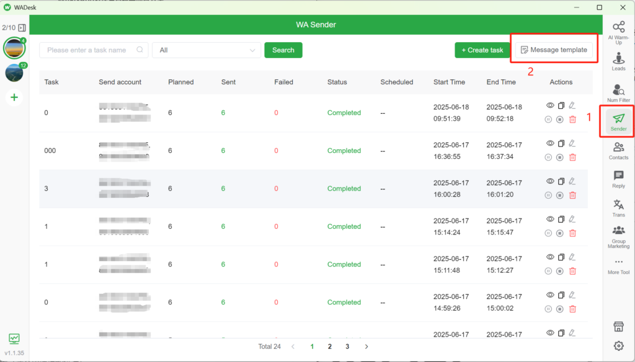
Task: Click the End Time 09:52:18 cell
Action: coord(504,113)
